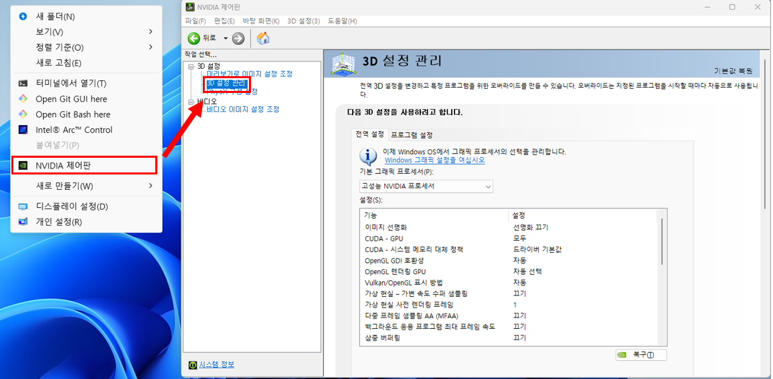773x379 pixels.
Task: Click Git icon beside Open Git GUI here
Action: (x=23, y=99)
